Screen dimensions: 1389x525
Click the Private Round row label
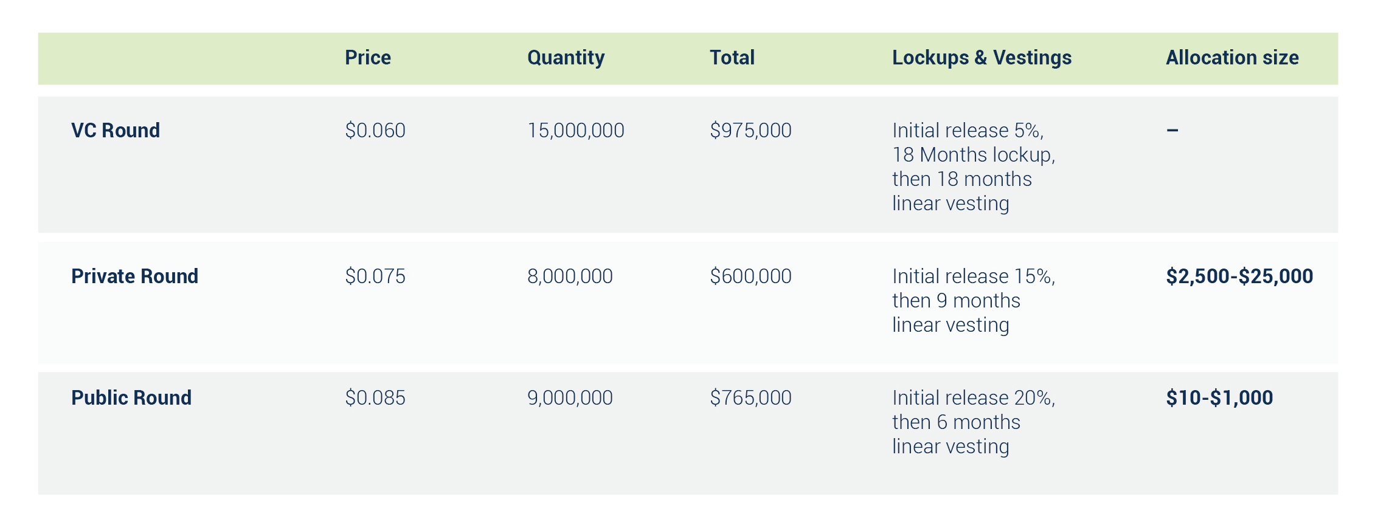tap(135, 276)
